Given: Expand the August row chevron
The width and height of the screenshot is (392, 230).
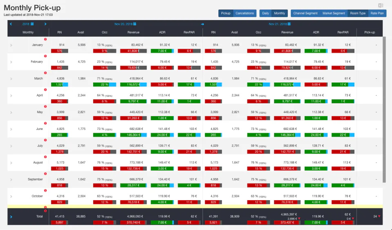Looking at the screenshot, I should click(11, 163).
